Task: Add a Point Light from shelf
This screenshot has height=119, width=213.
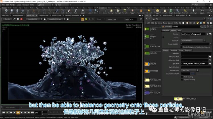Action: tap(111, 11)
